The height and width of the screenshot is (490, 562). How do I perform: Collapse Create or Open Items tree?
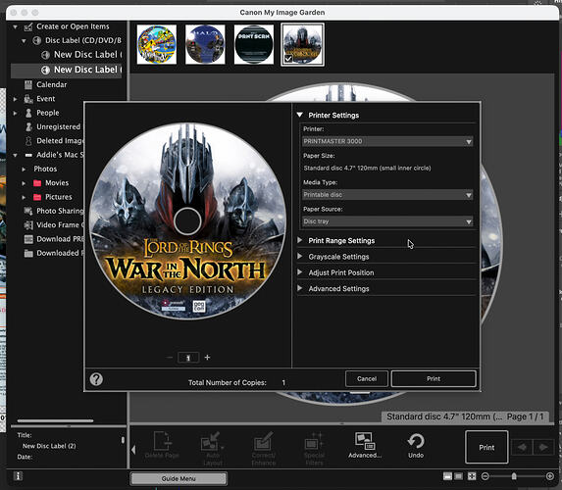(15, 26)
